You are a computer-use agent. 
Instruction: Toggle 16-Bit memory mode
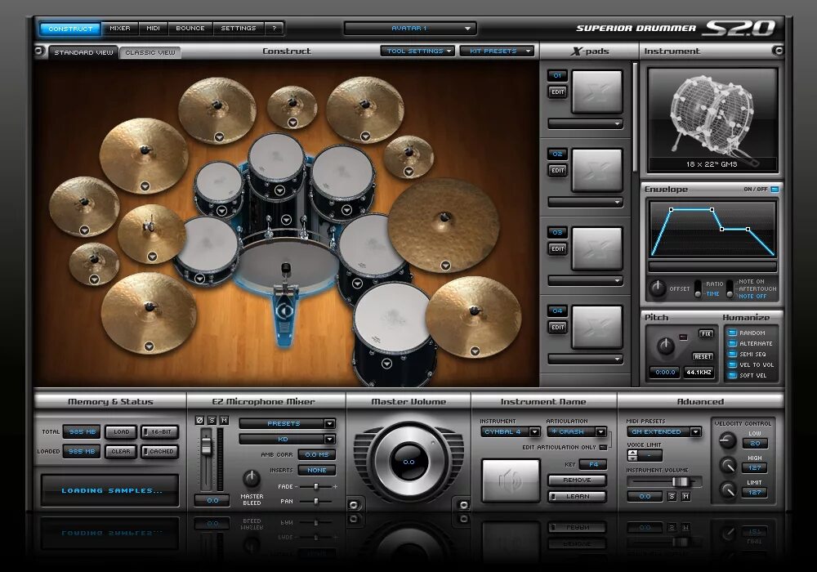(x=160, y=432)
